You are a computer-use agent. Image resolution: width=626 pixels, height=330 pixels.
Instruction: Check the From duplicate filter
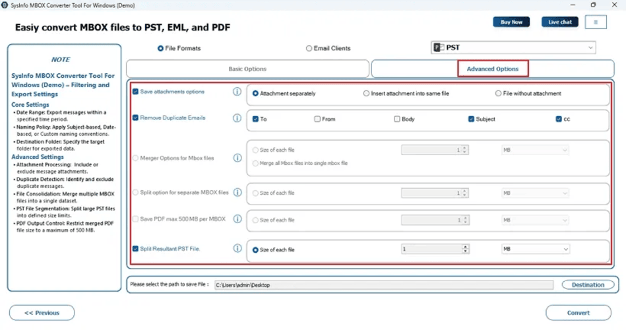tap(317, 119)
